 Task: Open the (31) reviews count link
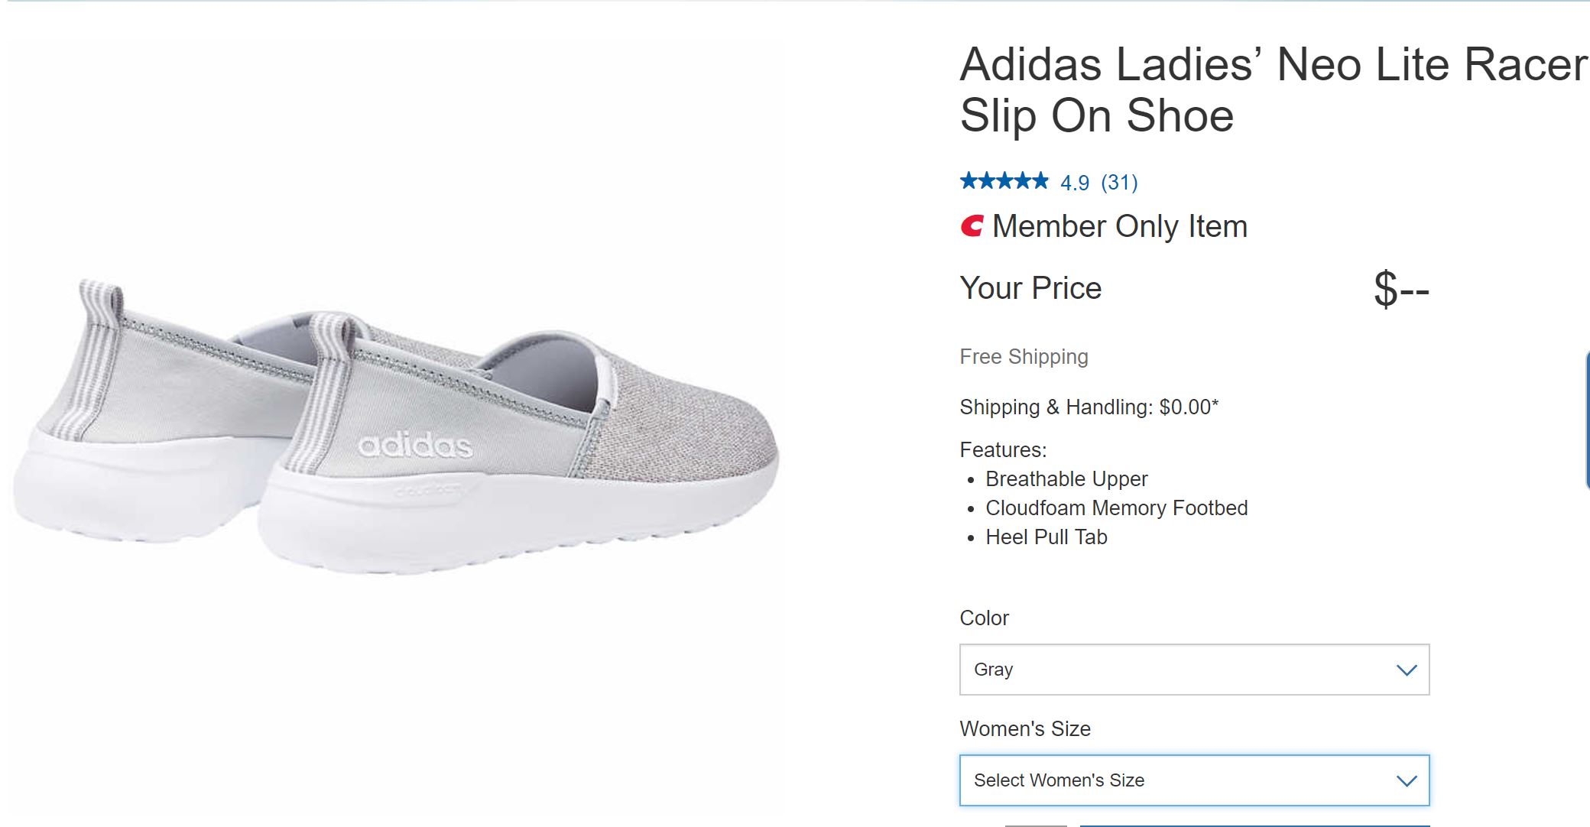(x=1119, y=183)
